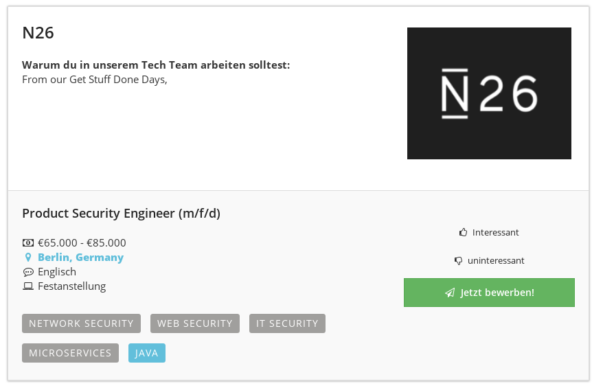The width and height of the screenshot is (592, 388).
Task: Click the map pin icon beside Berlin
Action: (x=28, y=258)
